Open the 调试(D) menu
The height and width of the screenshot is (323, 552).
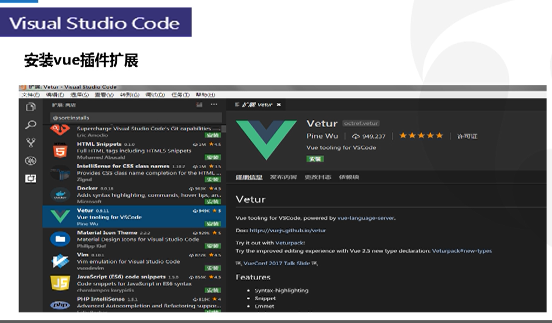(x=155, y=95)
